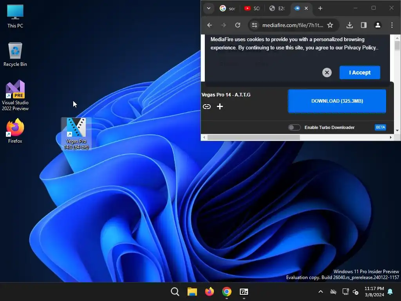This screenshot has width=401, height=301.
Task: Click Vegas Pro 14 - A.T.T.G title
Action: (226, 95)
